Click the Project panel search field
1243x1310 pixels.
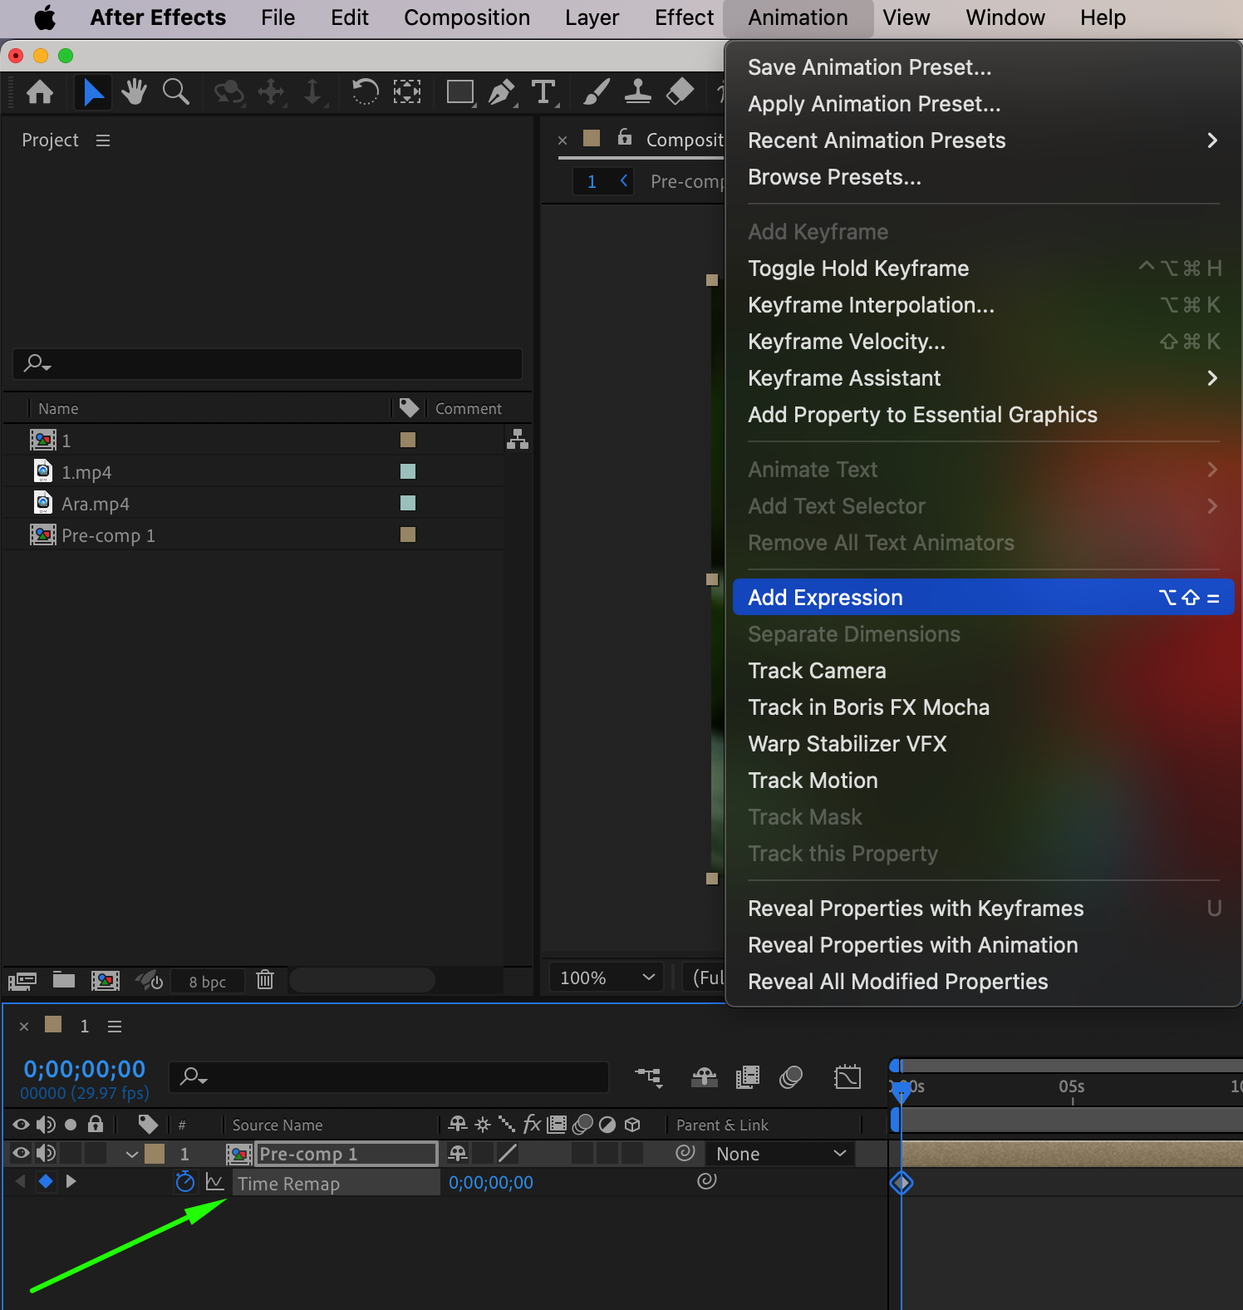click(x=268, y=363)
